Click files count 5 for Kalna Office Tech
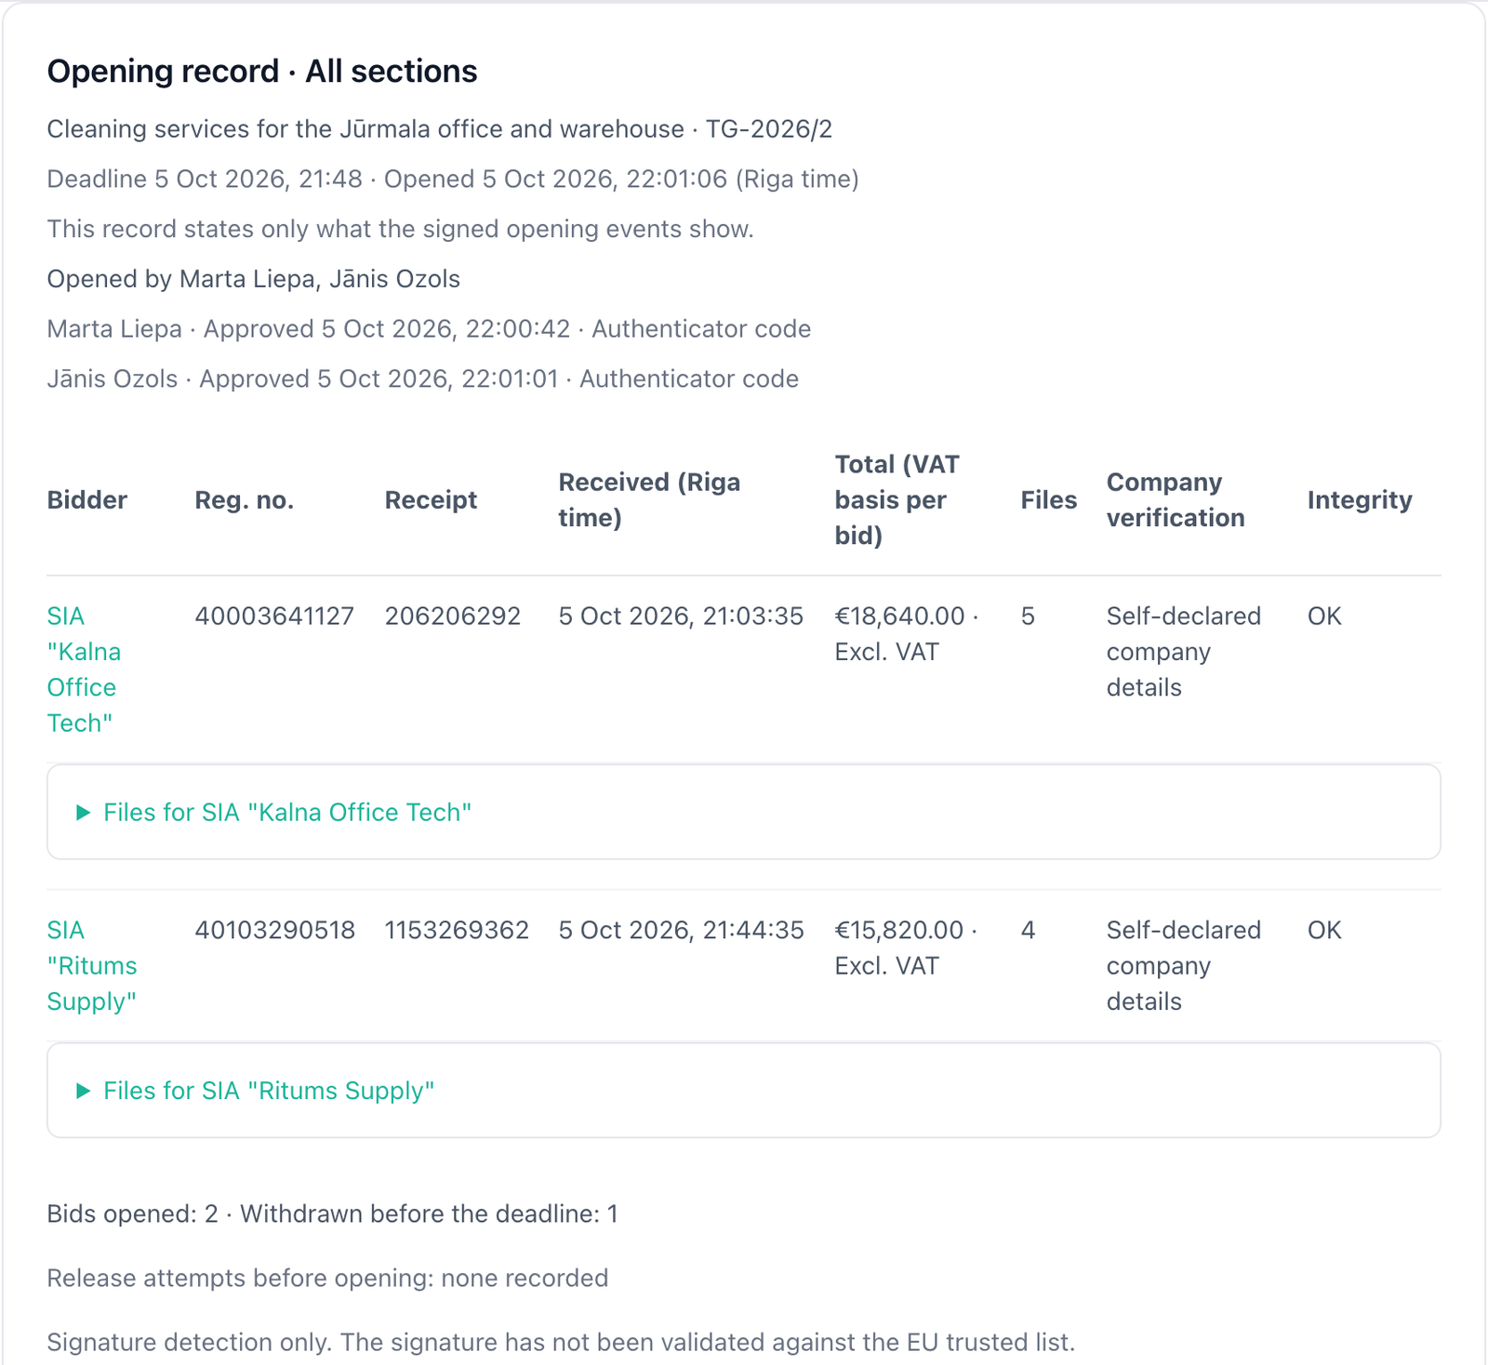This screenshot has width=1488, height=1365. tap(1028, 616)
